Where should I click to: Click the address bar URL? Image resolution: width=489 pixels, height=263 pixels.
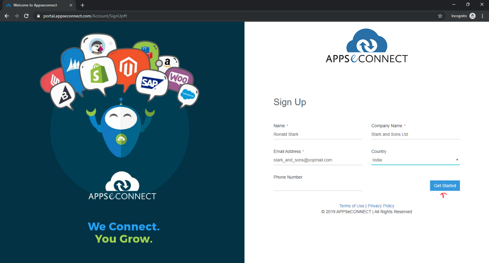coord(85,16)
